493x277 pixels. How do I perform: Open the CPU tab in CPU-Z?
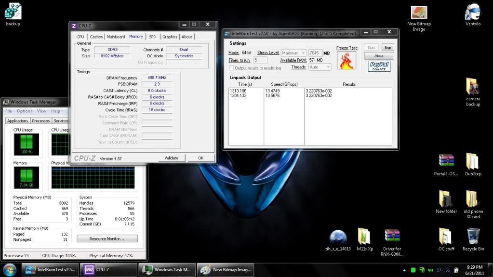coord(80,37)
